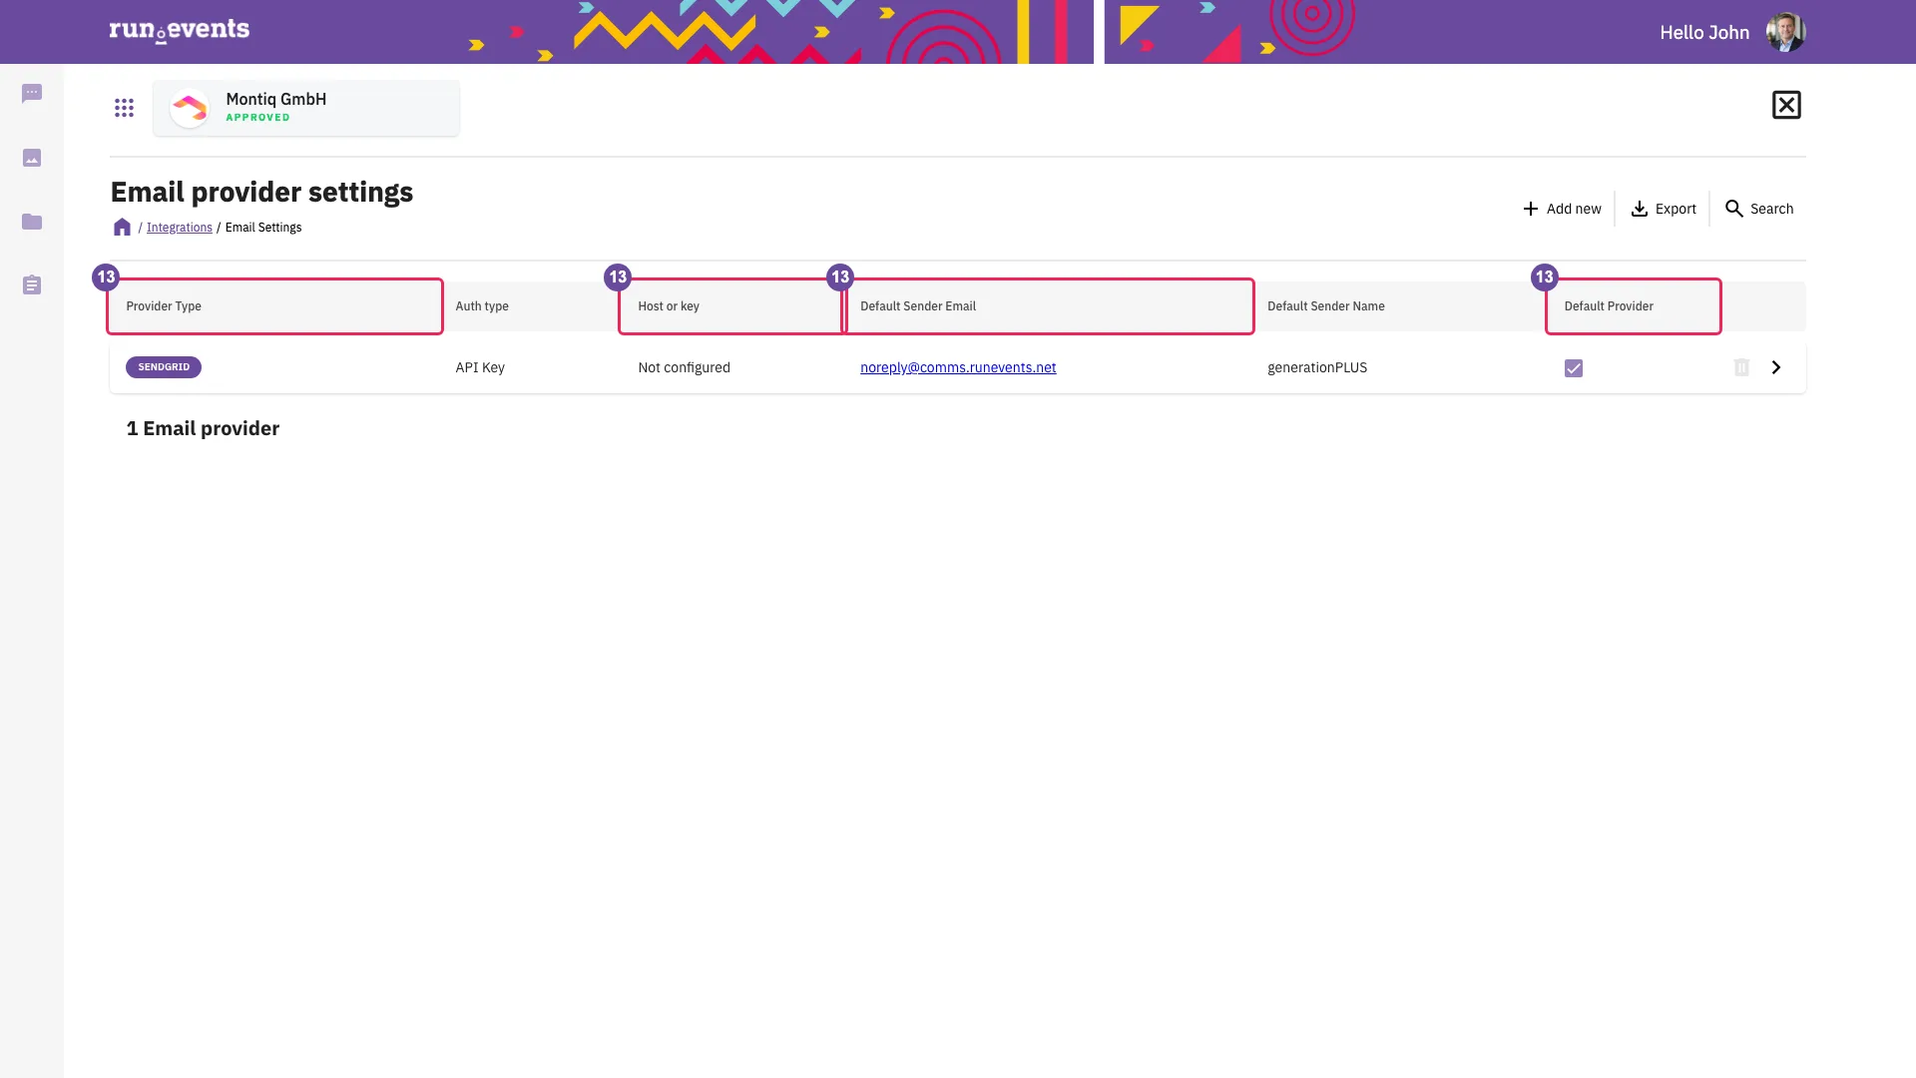Go to Integrations breadcrumb link

coord(180,228)
